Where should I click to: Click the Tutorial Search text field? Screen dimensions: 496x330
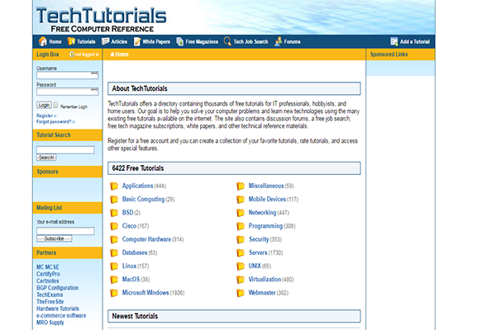pyautogui.click(x=65, y=150)
